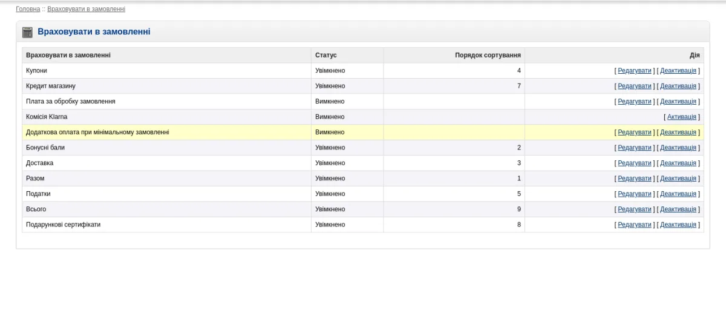Deactivate the Податки module
Screen dimensions: 726x325
678,194
